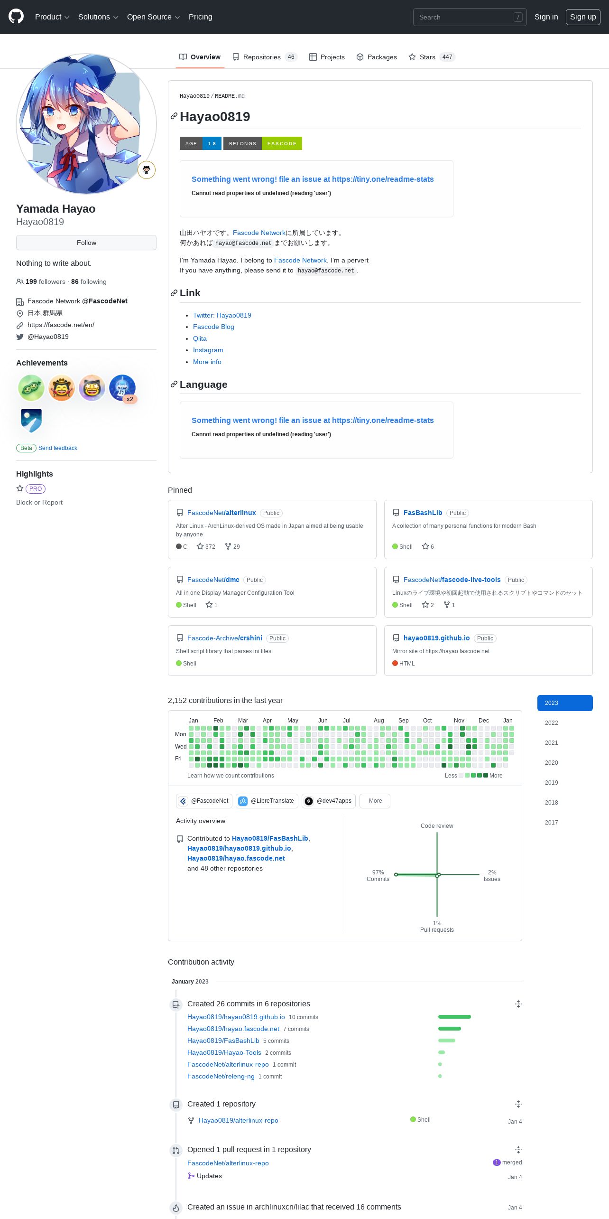This screenshot has height=1219, width=609.
Task: Click the darkest green legend swatch
Action: 486,775
